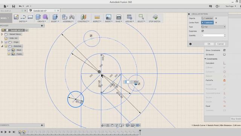This screenshot has width=241, height=136.
Task: Open the MODIFY menu
Action: click(55, 22)
